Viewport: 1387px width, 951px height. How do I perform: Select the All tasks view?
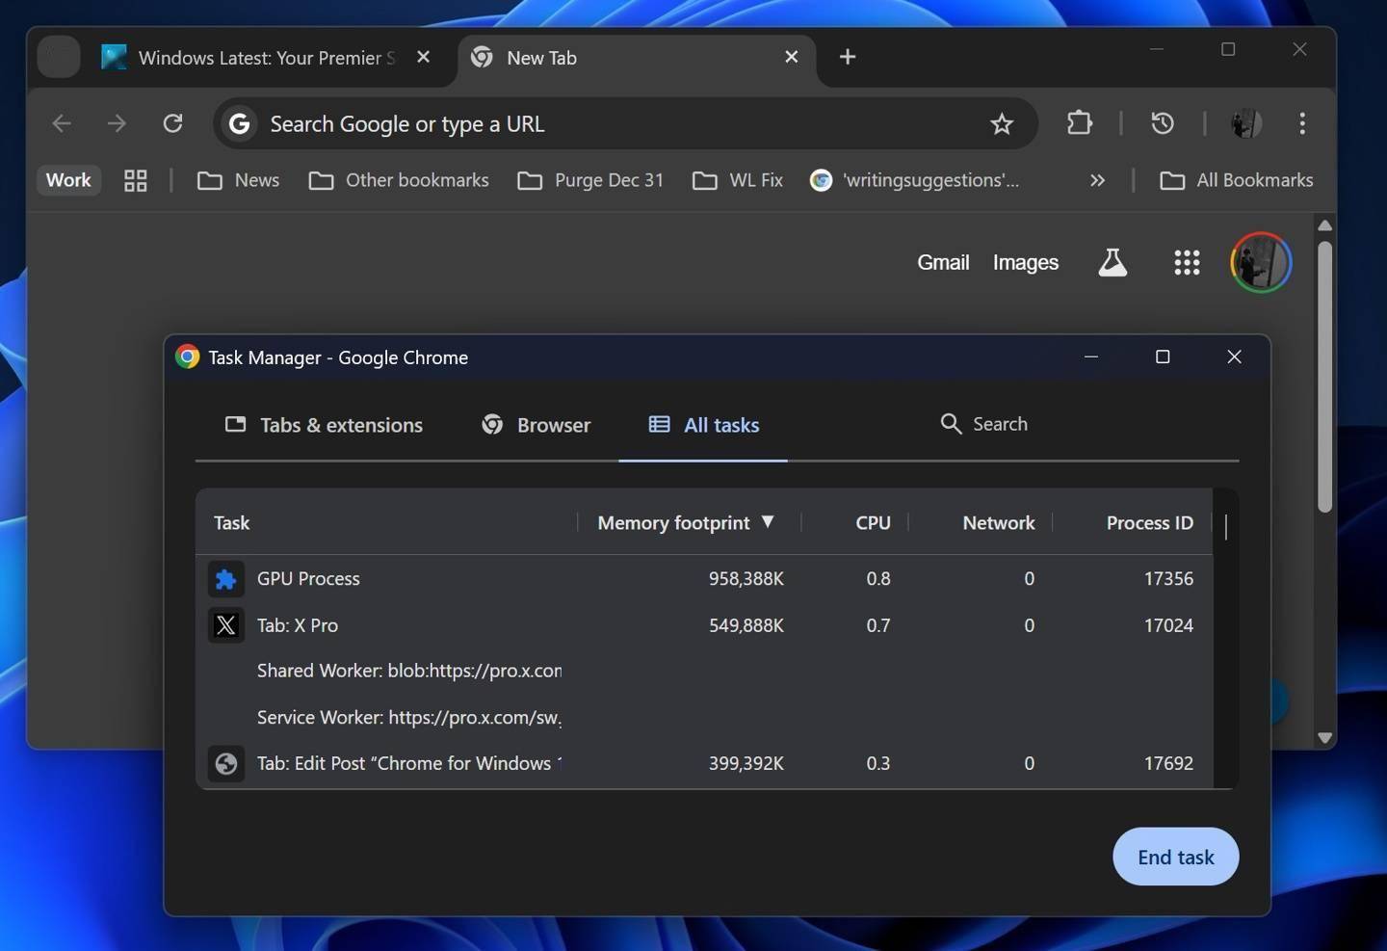click(x=703, y=425)
